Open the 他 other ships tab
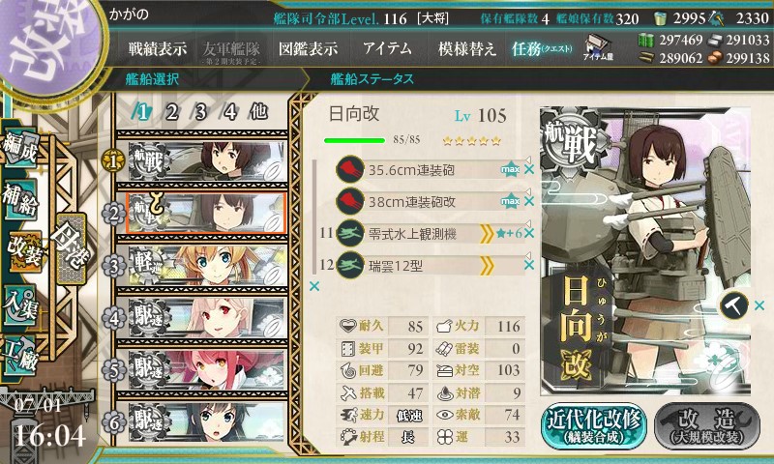The height and width of the screenshot is (464, 774). pyautogui.click(x=258, y=112)
